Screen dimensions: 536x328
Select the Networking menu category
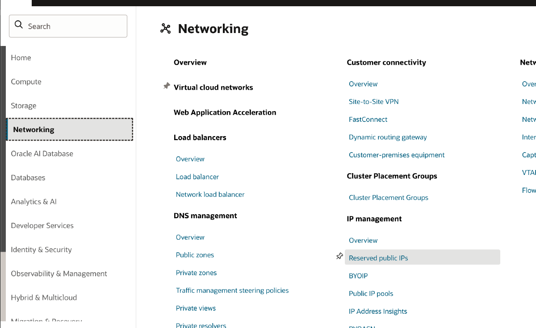[x=70, y=129]
